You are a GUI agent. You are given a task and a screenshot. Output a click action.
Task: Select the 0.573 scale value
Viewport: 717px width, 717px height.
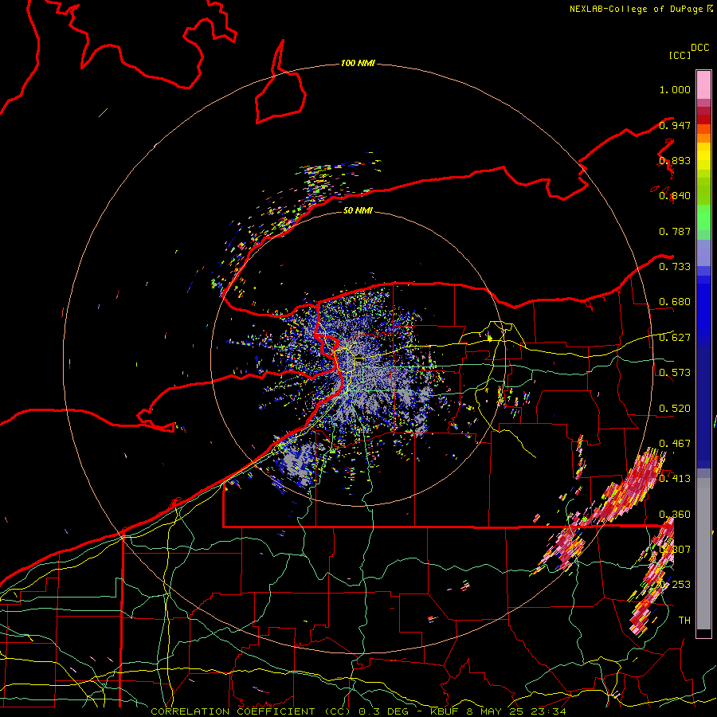[x=675, y=373]
